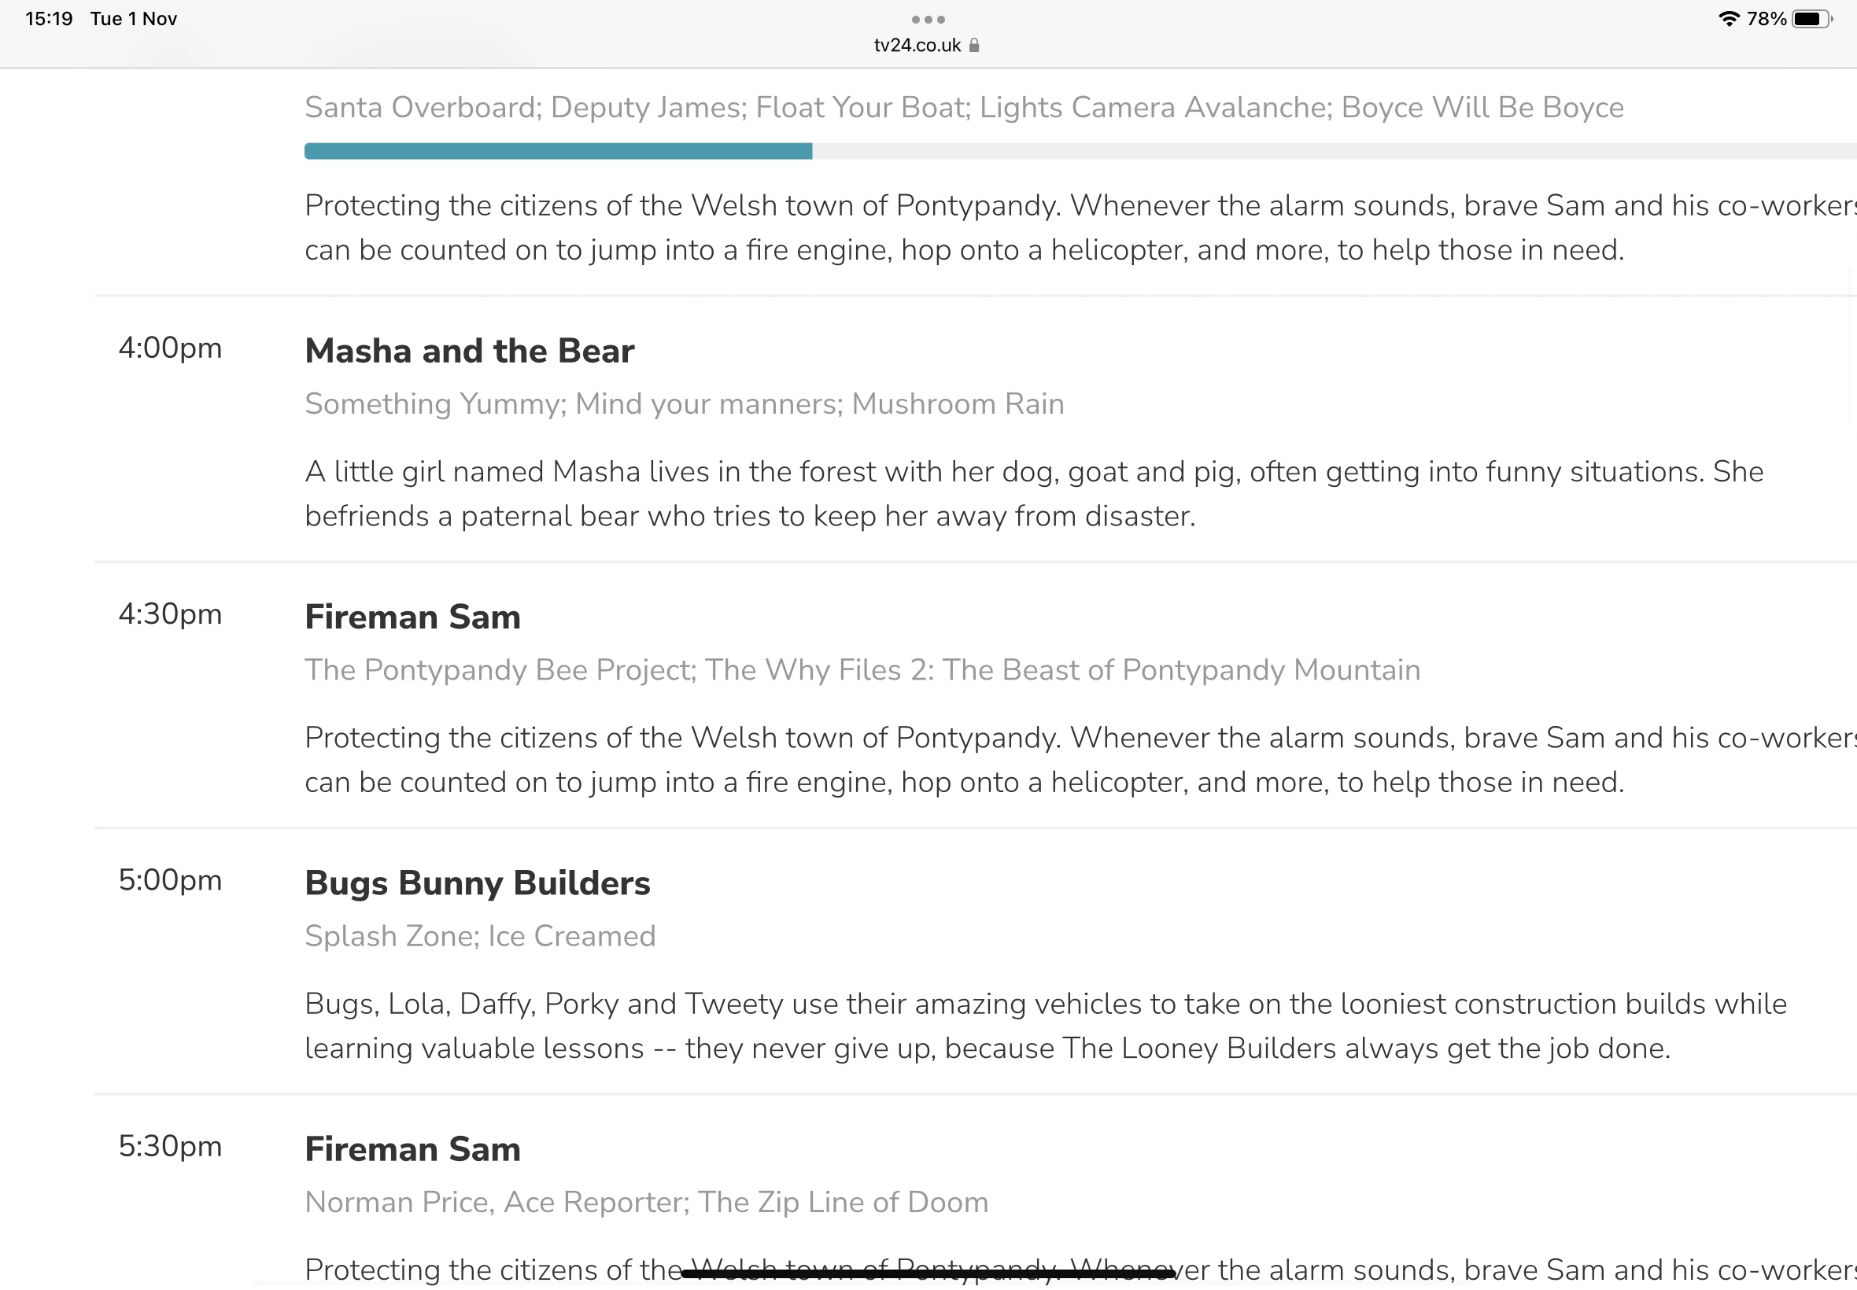Screen dimensions: 1857x1290
Task: Tap the 78% battery percentage
Action: (1766, 19)
